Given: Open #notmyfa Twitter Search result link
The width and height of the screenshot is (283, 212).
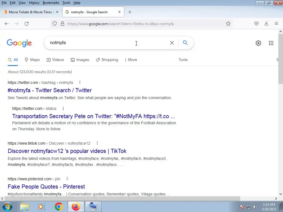Looking at the screenshot, I should (50, 90).
